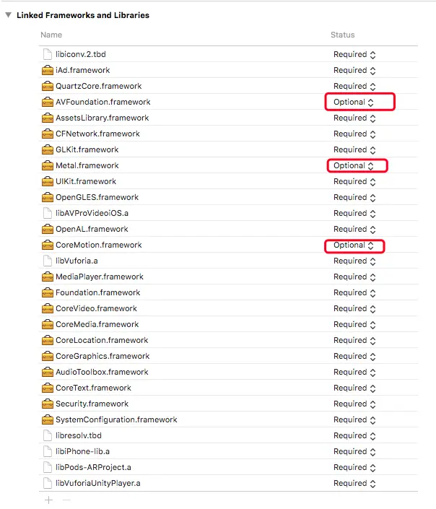Select the CFNetwork.framework name
This screenshot has height=509, width=436.
tap(97, 134)
